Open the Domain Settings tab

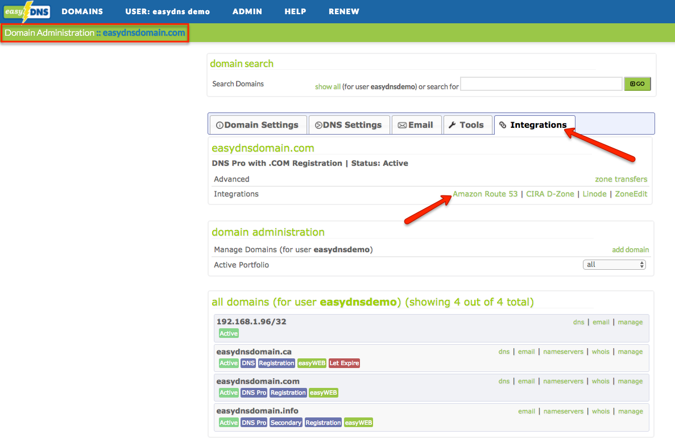coord(258,125)
